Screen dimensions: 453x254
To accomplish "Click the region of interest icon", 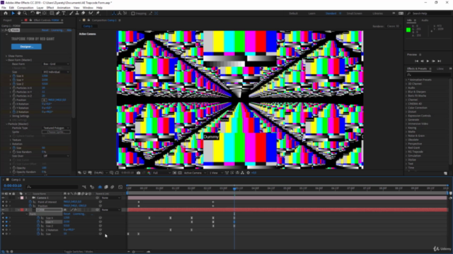I will [x=175, y=173].
